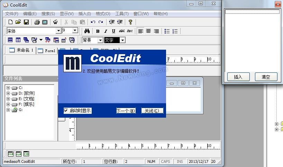
Task: Toggle strikethrough ABC formatting
Action: [x=122, y=31]
